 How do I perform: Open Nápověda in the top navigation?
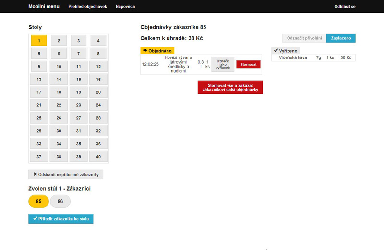(x=125, y=7)
